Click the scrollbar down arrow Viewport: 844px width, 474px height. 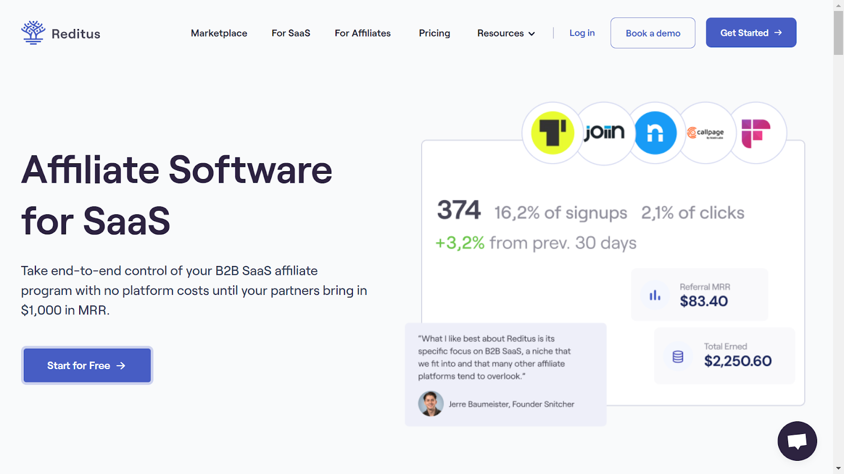coord(838,468)
